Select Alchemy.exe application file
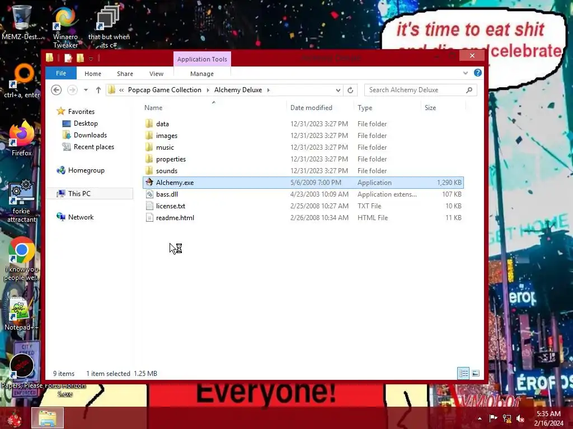This screenshot has height=429, width=573. [303, 183]
